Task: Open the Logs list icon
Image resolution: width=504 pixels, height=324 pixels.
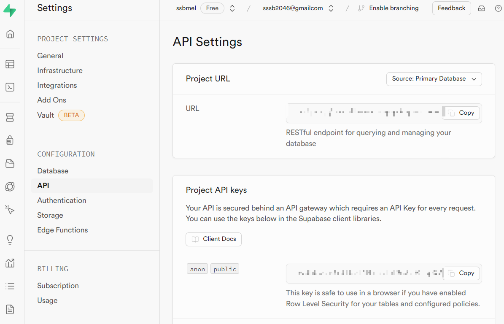Action: click(10, 286)
